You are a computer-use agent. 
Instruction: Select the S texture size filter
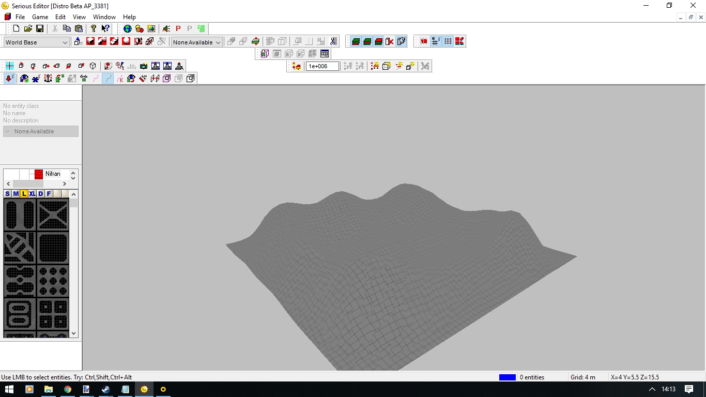click(x=7, y=194)
